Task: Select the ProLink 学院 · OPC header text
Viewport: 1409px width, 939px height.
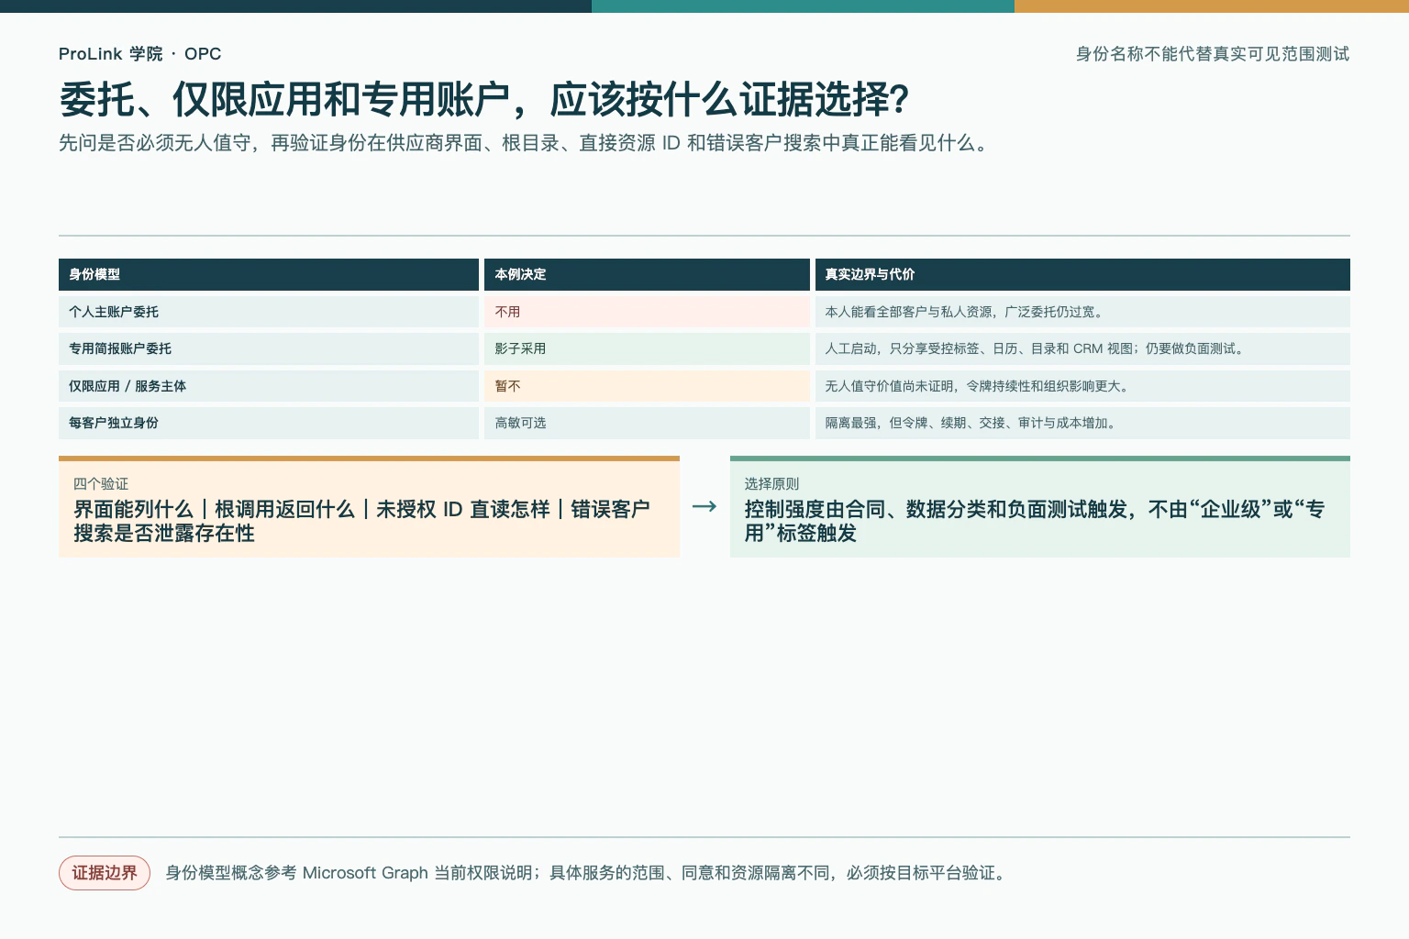Action: 139,54
